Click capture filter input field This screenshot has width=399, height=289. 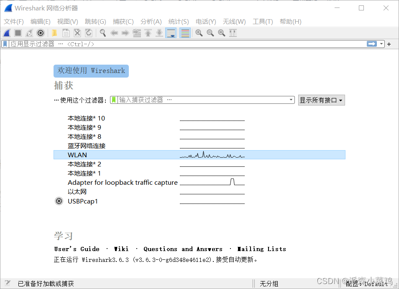[203, 100]
